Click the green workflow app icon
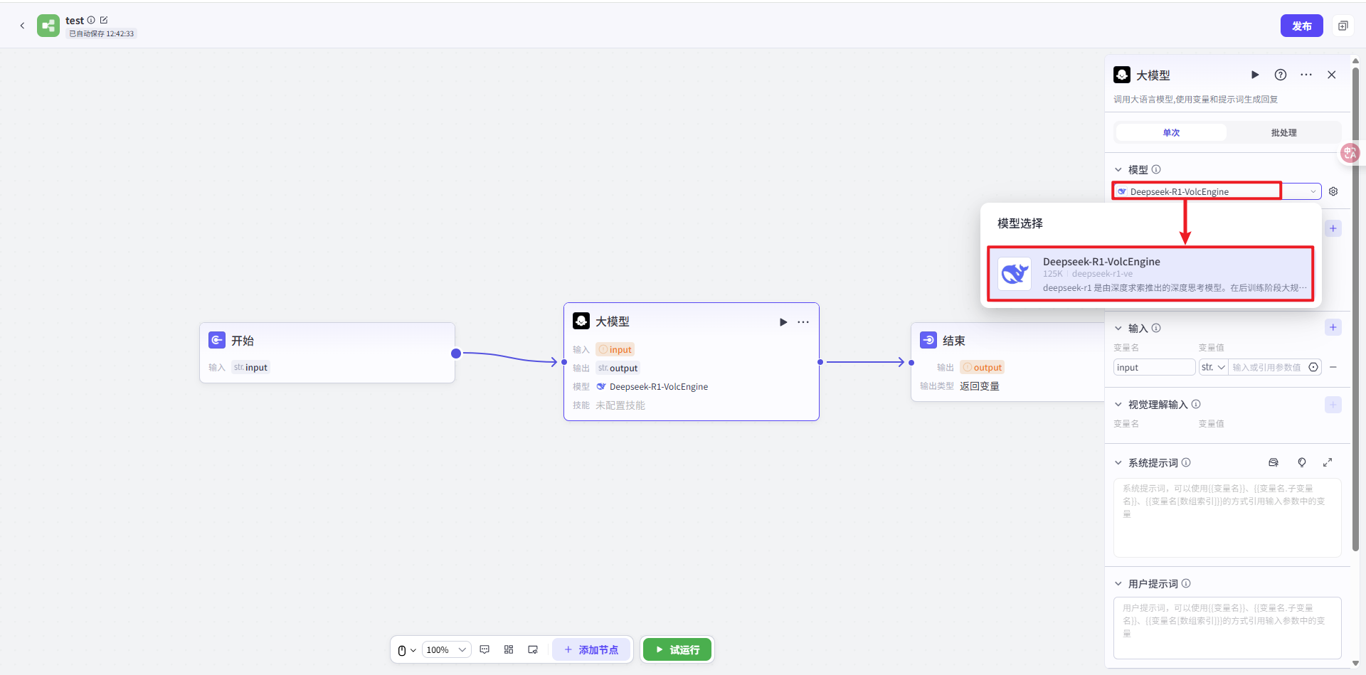Viewport: 1366px width, 675px height. pyautogui.click(x=48, y=26)
